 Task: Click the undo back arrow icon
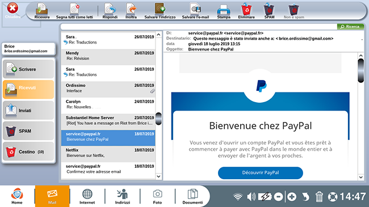point(305,197)
